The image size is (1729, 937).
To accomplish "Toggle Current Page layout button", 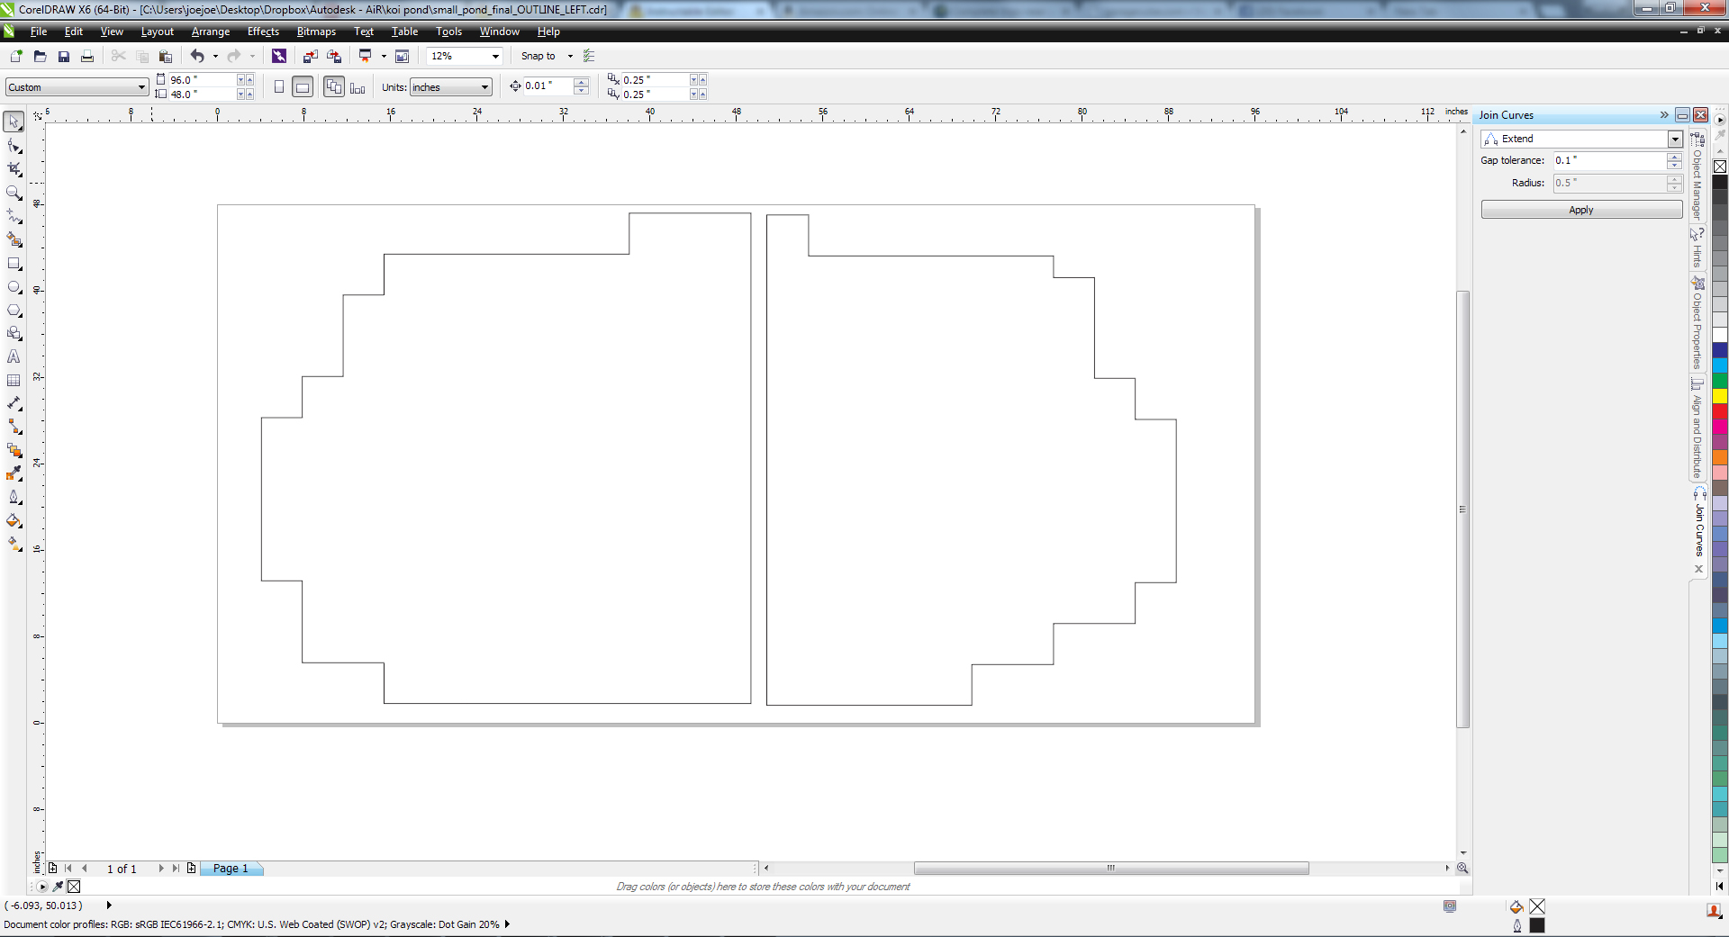I will click(x=358, y=87).
